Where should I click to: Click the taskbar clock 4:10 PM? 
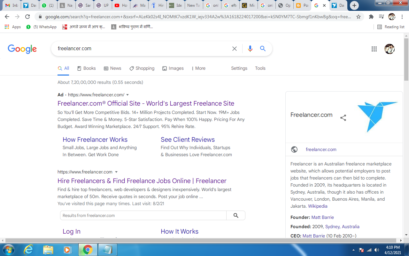click(x=393, y=247)
